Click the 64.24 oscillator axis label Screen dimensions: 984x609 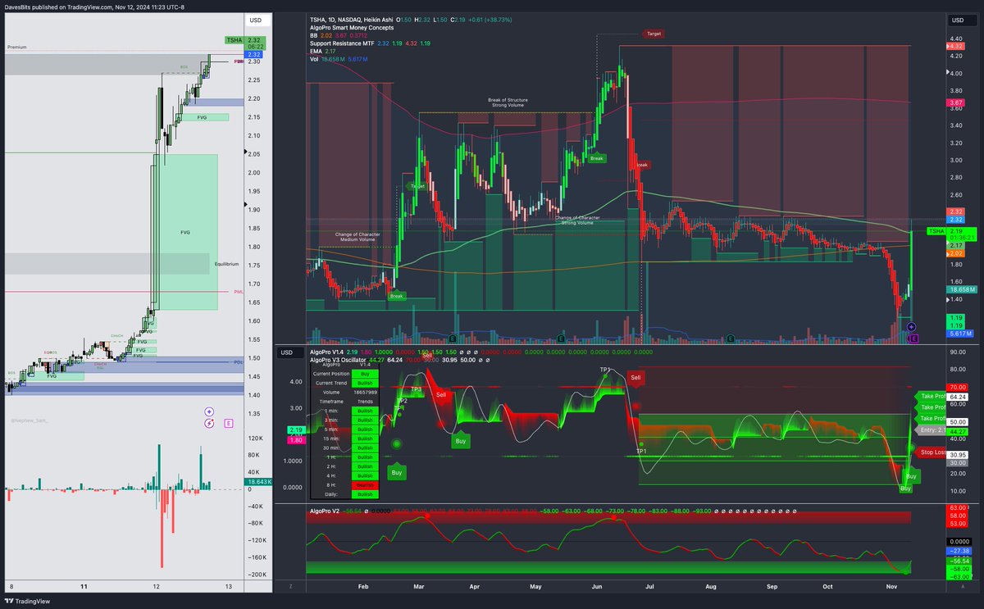point(957,396)
